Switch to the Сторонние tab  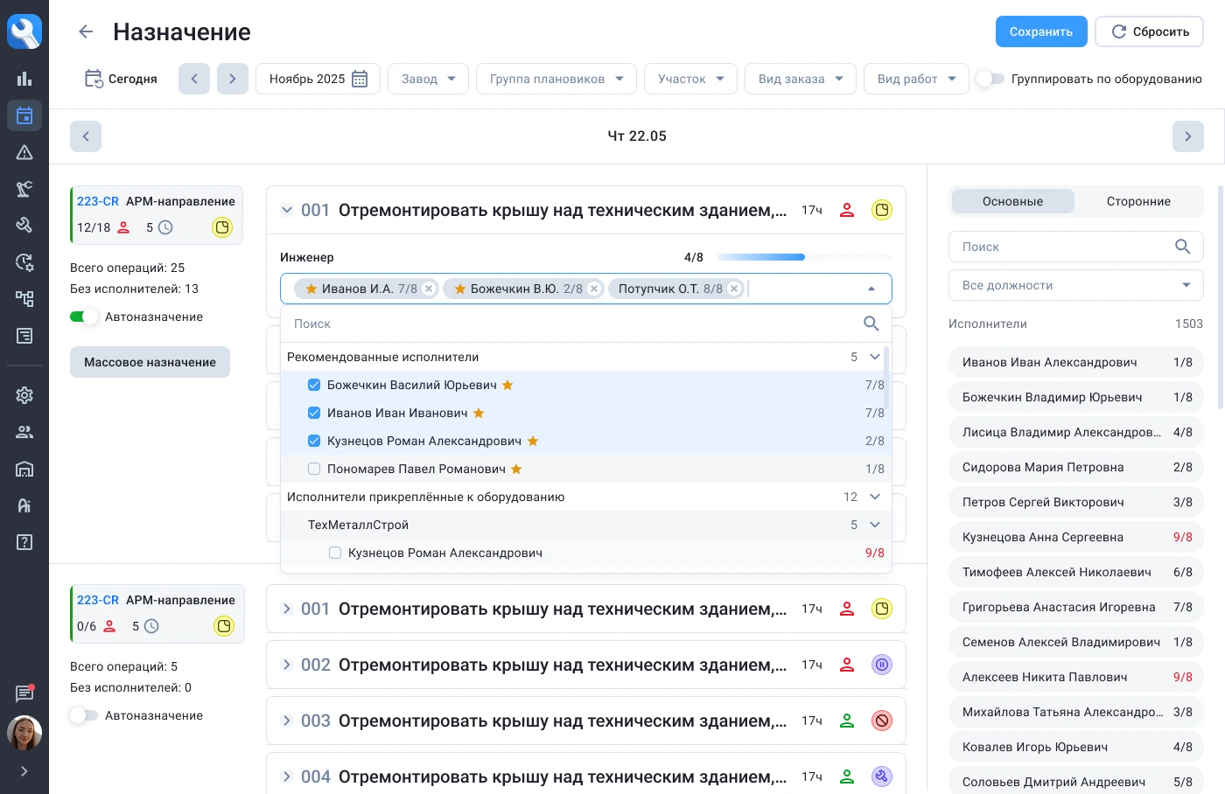[1137, 201]
